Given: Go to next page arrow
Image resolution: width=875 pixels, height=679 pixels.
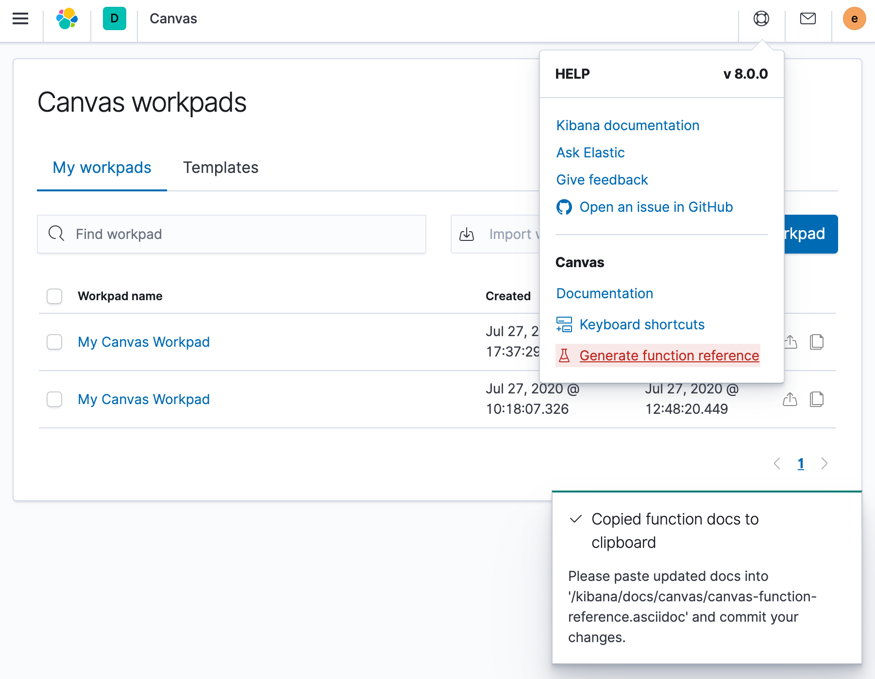Looking at the screenshot, I should (x=825, y=463).
